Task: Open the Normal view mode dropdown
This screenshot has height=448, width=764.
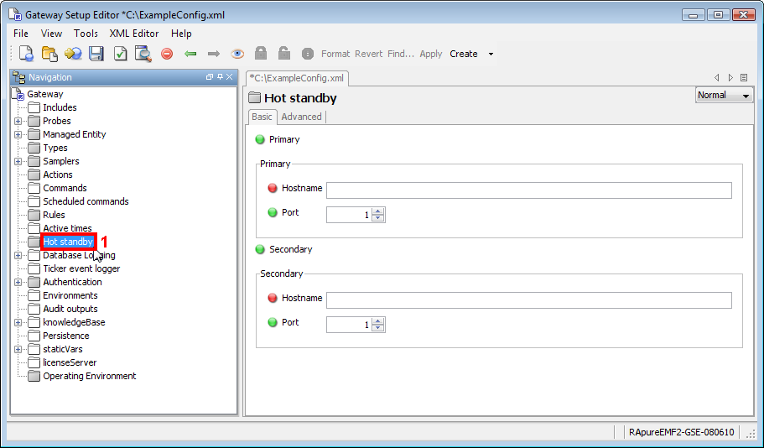Action: coord(725,96)
